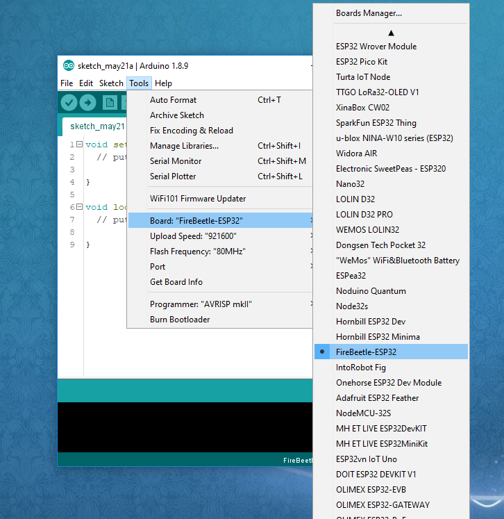Select Widora AIR board
This screenshot has width=504, height=519.
(392, 154)
